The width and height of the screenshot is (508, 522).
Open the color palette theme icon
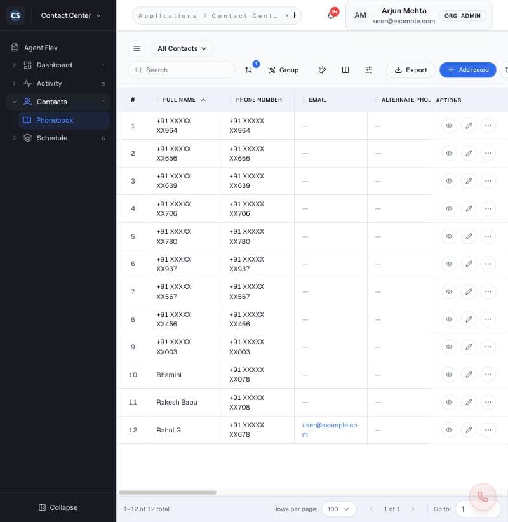(322, 70)
